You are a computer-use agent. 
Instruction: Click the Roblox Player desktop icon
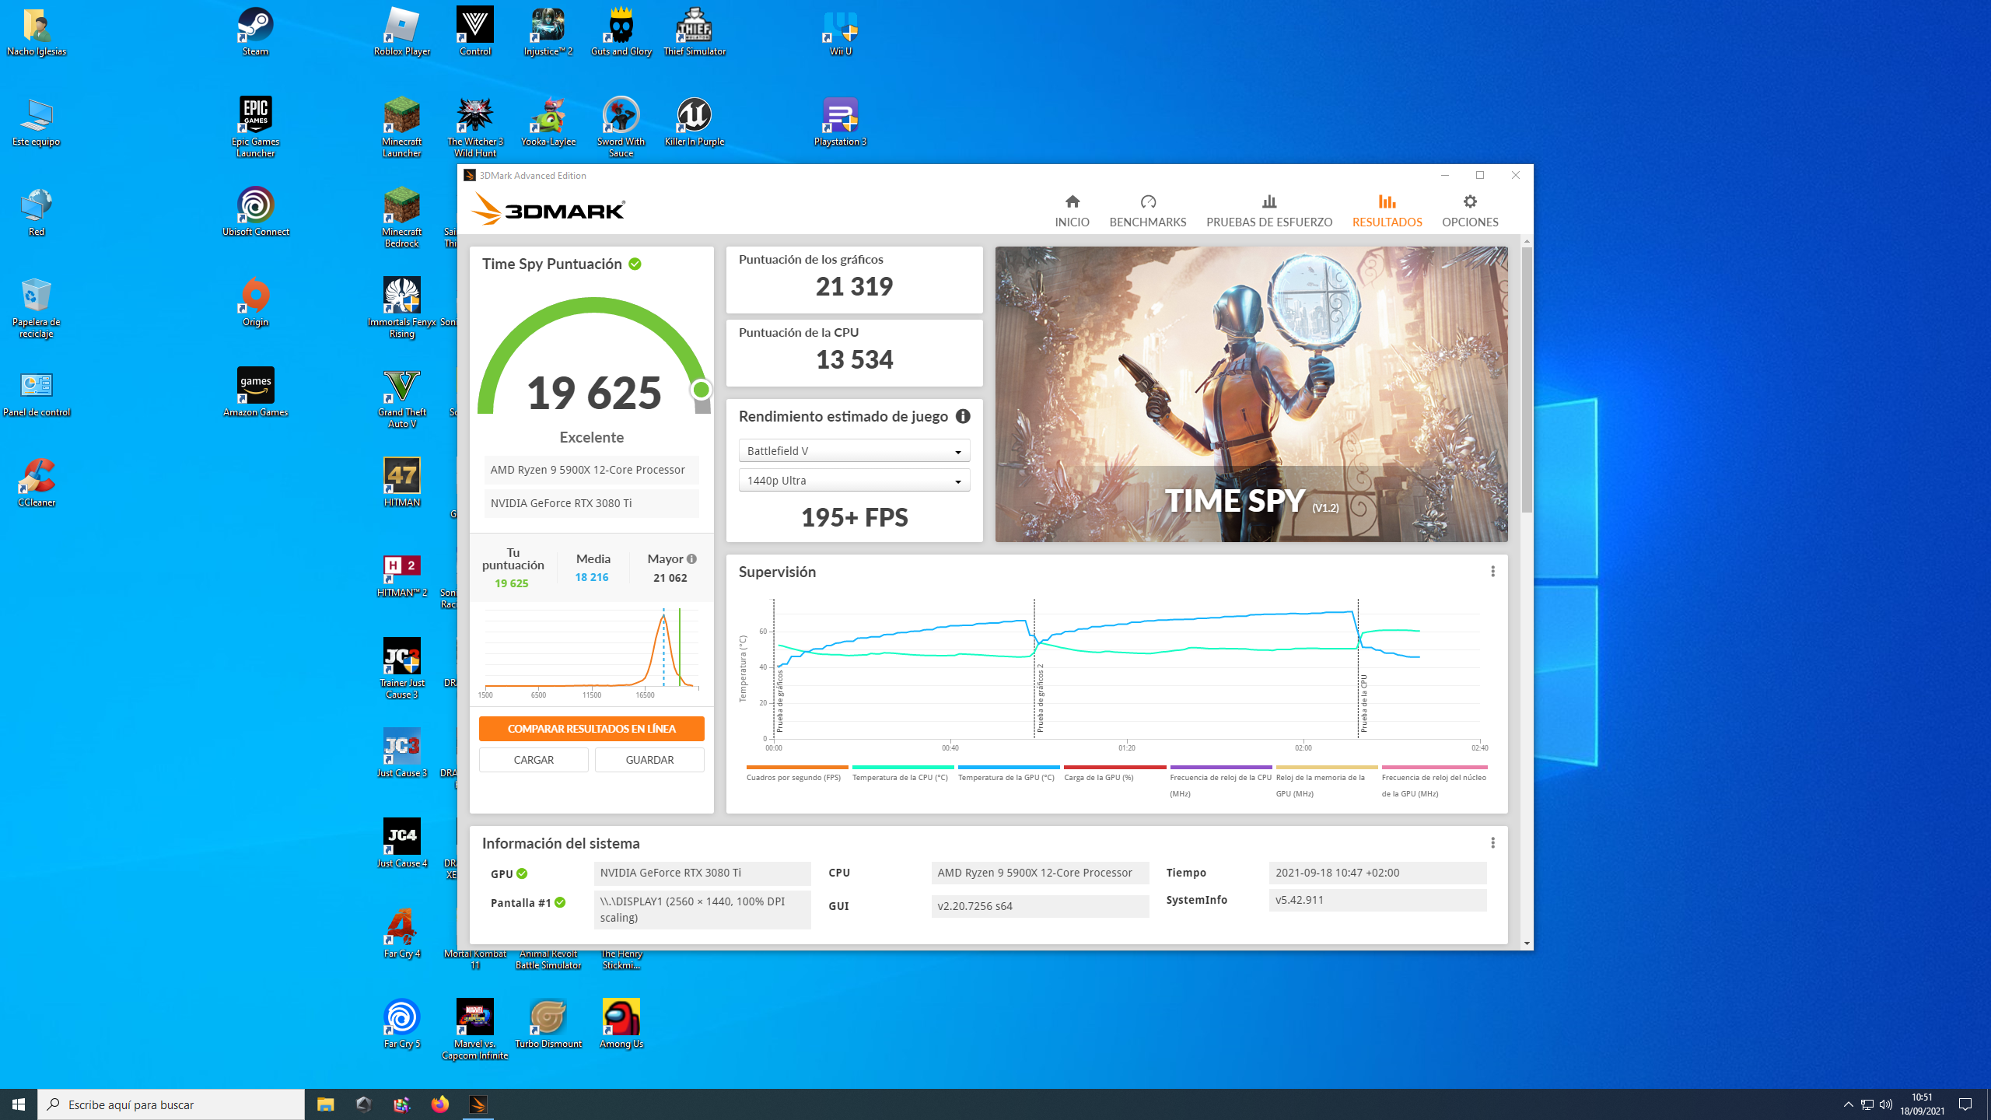(x=401, y=32)
